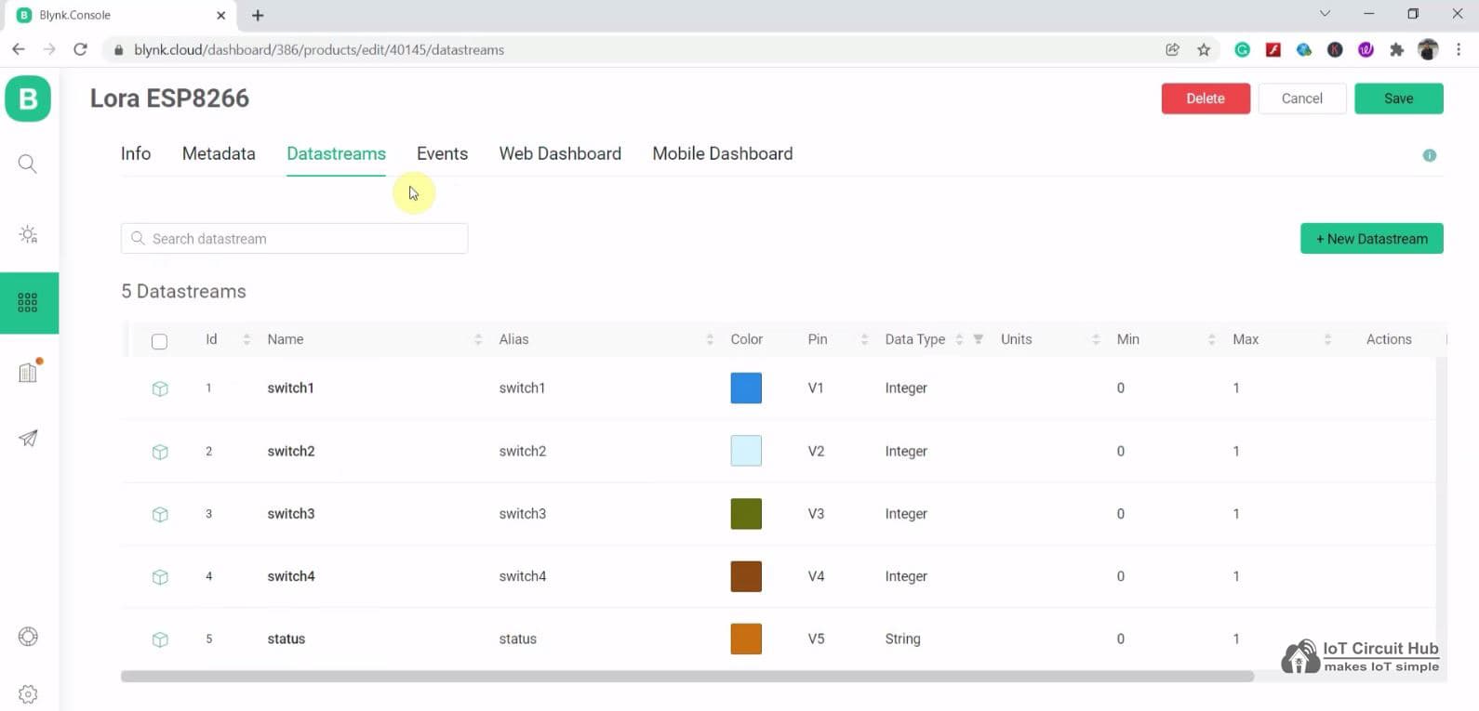The height and width of the screenshot is (711, 1479).
Task: Open the Data Type column filter
Action: 979,339
